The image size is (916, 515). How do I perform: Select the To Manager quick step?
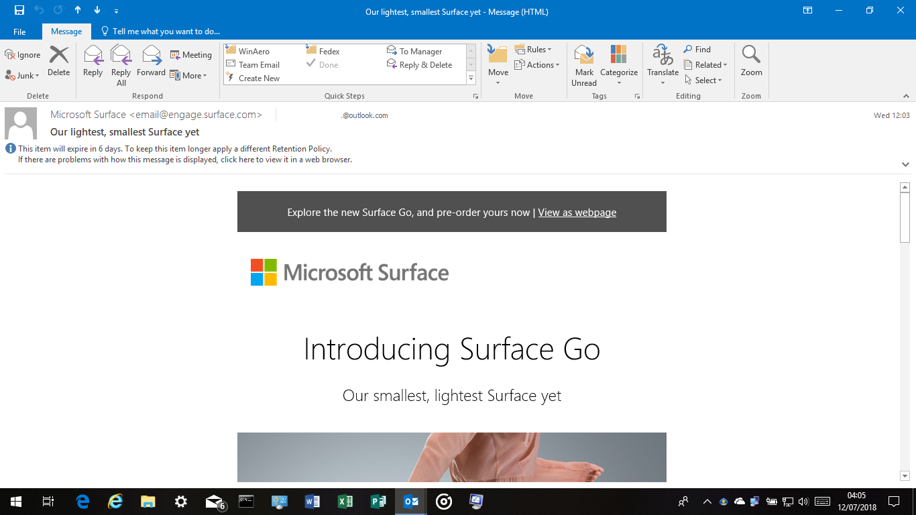pyautogui.click(x=415, y=52)
